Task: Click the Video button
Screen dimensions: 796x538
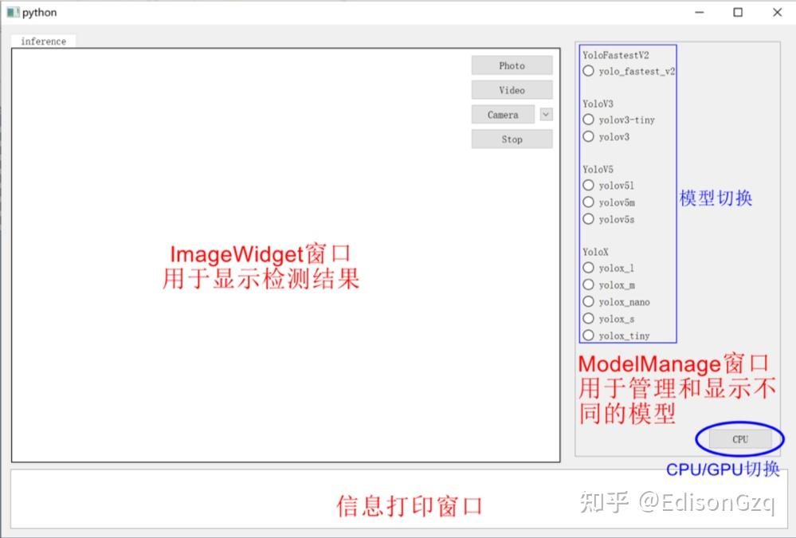Action: point(511,89)
